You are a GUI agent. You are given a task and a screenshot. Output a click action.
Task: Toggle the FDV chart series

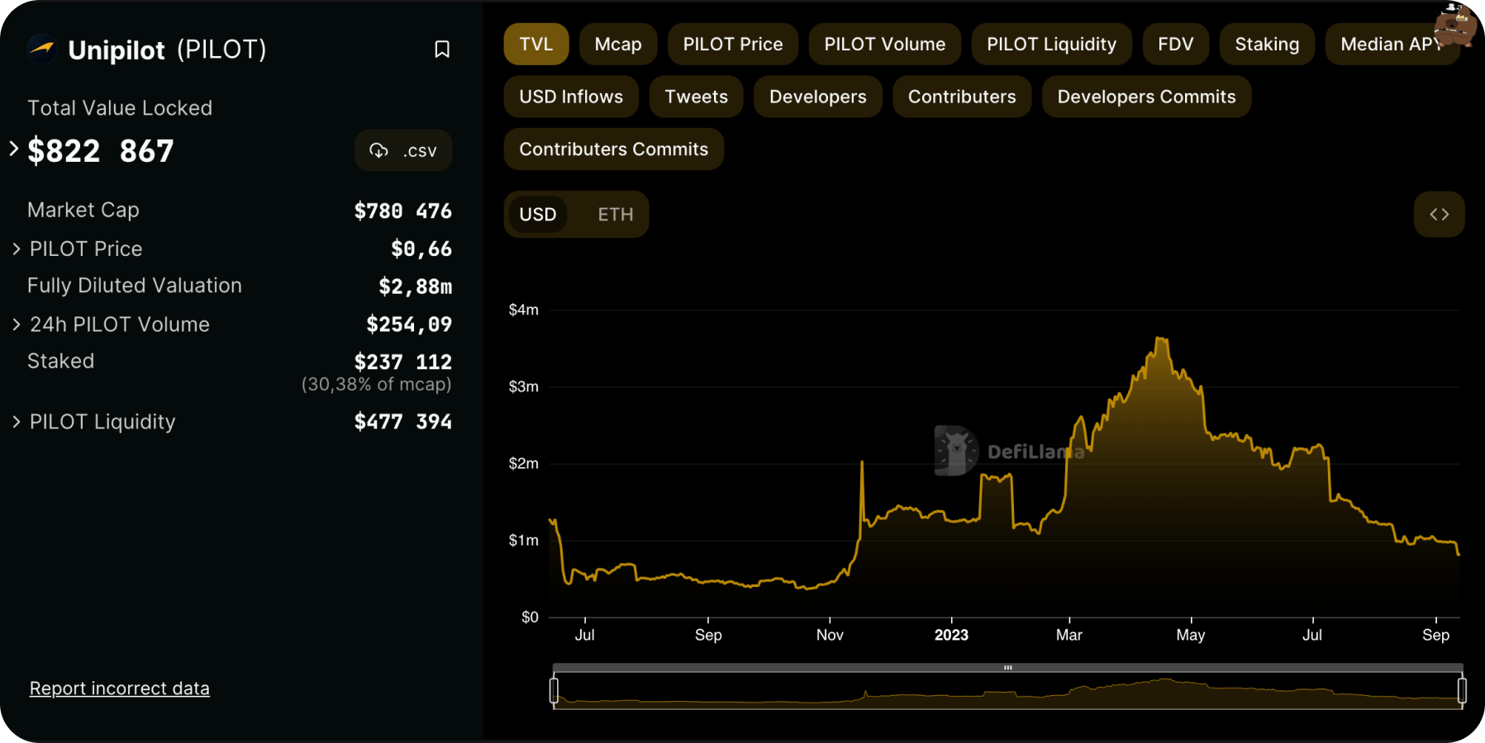pos(1176,45)
